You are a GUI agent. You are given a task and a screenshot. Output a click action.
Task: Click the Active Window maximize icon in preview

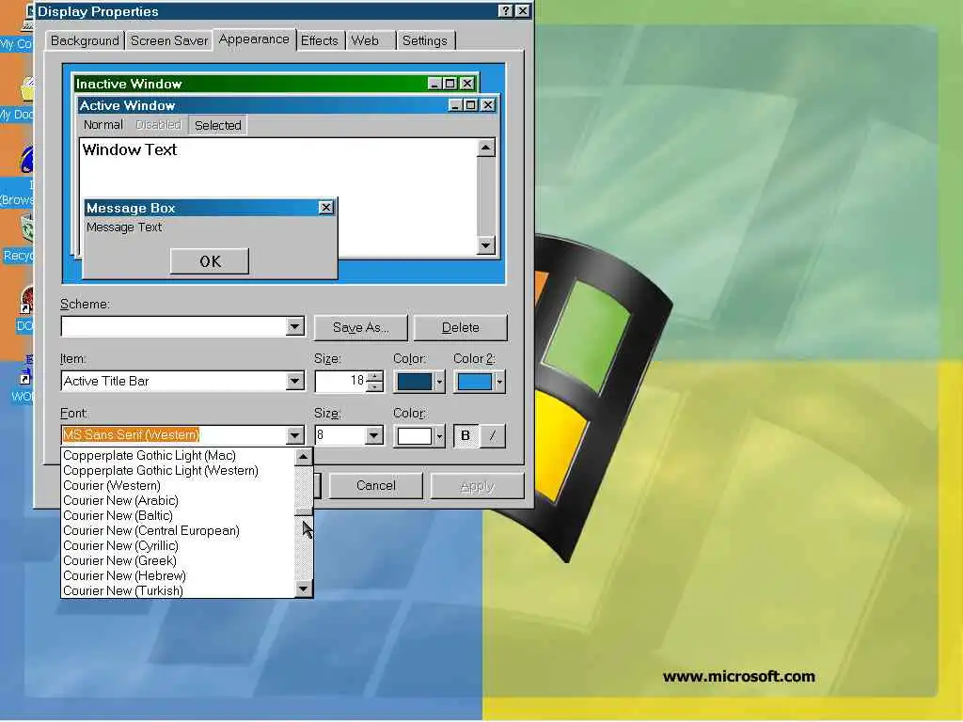[470, 105]
